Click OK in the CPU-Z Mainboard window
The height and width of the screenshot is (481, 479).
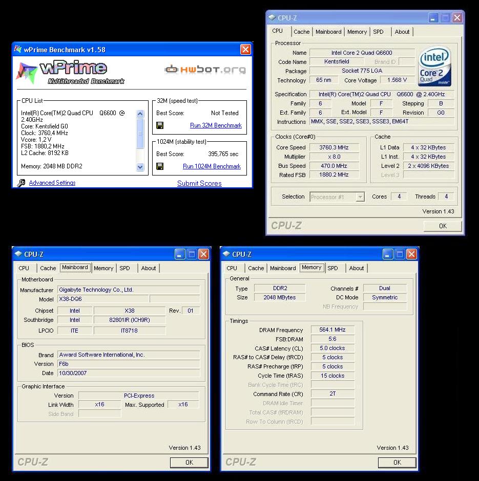(x=189, y=462)
